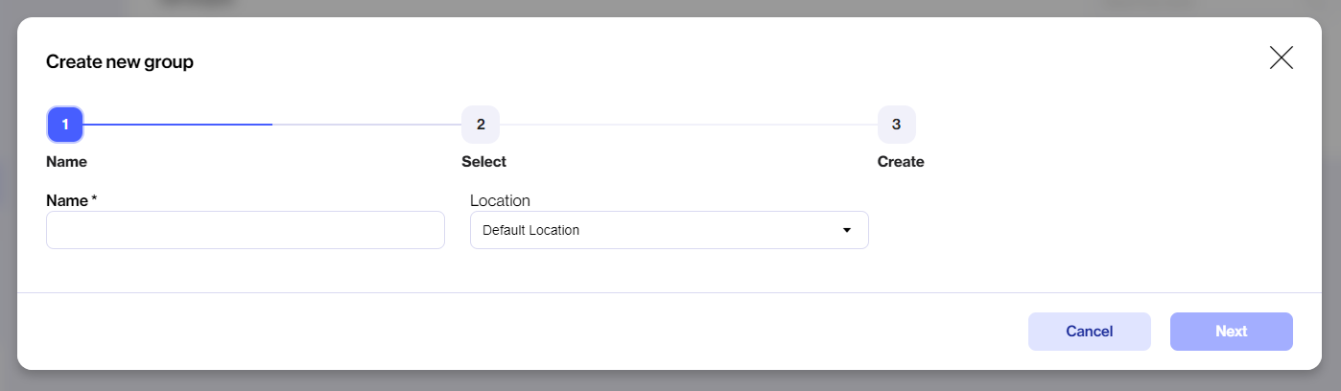Click the small caret in Location dropdown

(846, 230)
